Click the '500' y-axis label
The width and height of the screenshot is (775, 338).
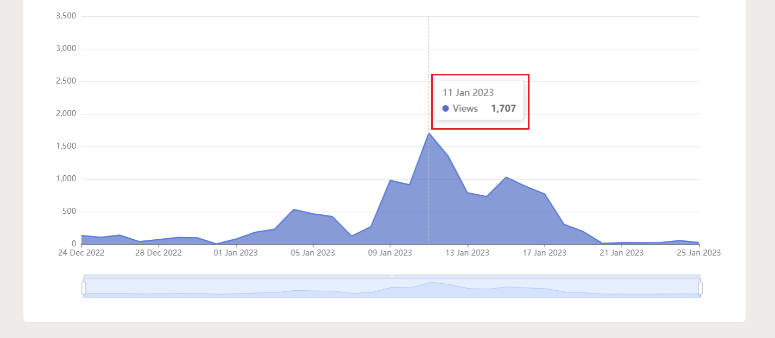[x=70, y=212]
